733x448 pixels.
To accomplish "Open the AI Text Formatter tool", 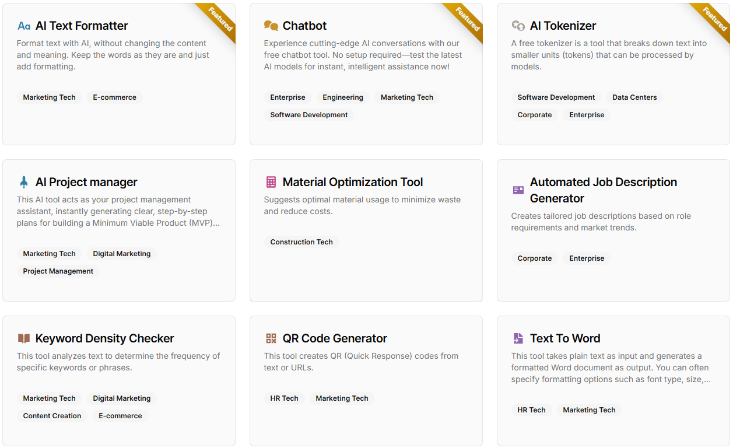I will [82, 26].
